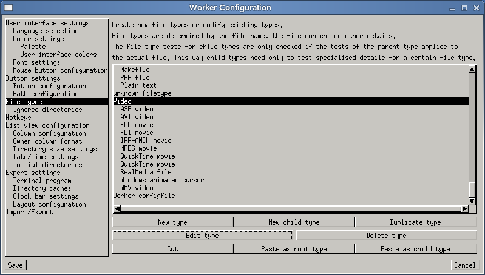
Task: Open Ignored directories section
Action: (47, 110)
